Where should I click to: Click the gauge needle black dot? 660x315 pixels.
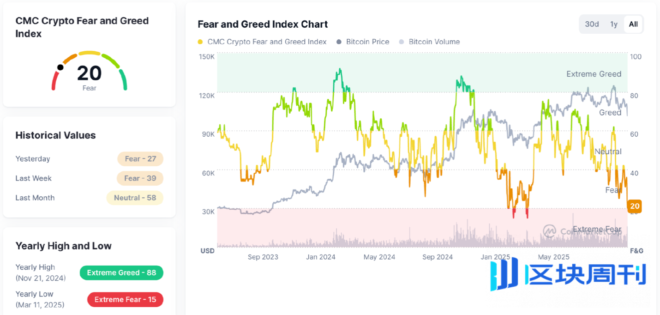point(60,67)
